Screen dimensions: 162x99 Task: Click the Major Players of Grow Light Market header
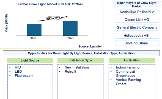pyautogui.click(x=137, y=5)
